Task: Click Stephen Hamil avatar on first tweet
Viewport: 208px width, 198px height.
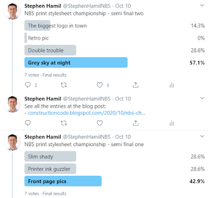Action: coord(12,11)
